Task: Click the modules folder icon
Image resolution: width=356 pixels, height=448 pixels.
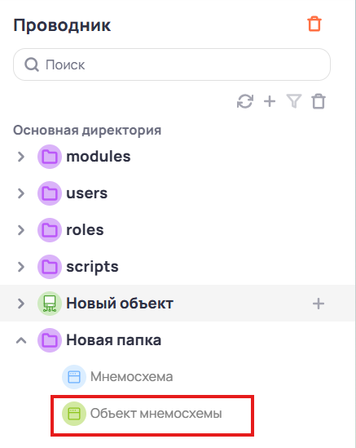Action: 50,157
